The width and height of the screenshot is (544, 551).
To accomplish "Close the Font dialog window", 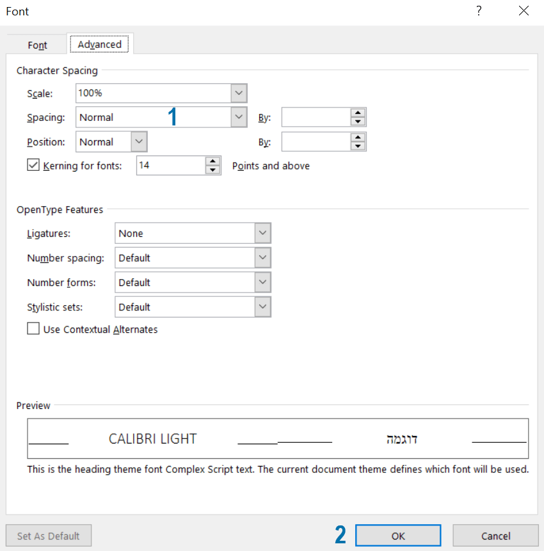I will pos(524,11).
